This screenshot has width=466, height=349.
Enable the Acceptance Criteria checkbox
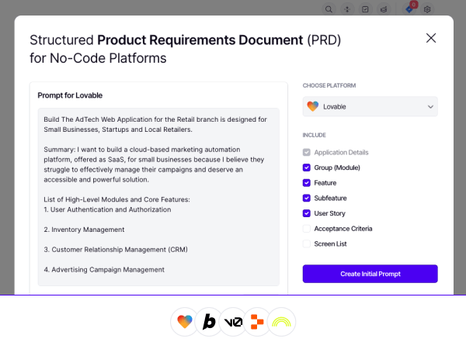[x=307, y=229]
